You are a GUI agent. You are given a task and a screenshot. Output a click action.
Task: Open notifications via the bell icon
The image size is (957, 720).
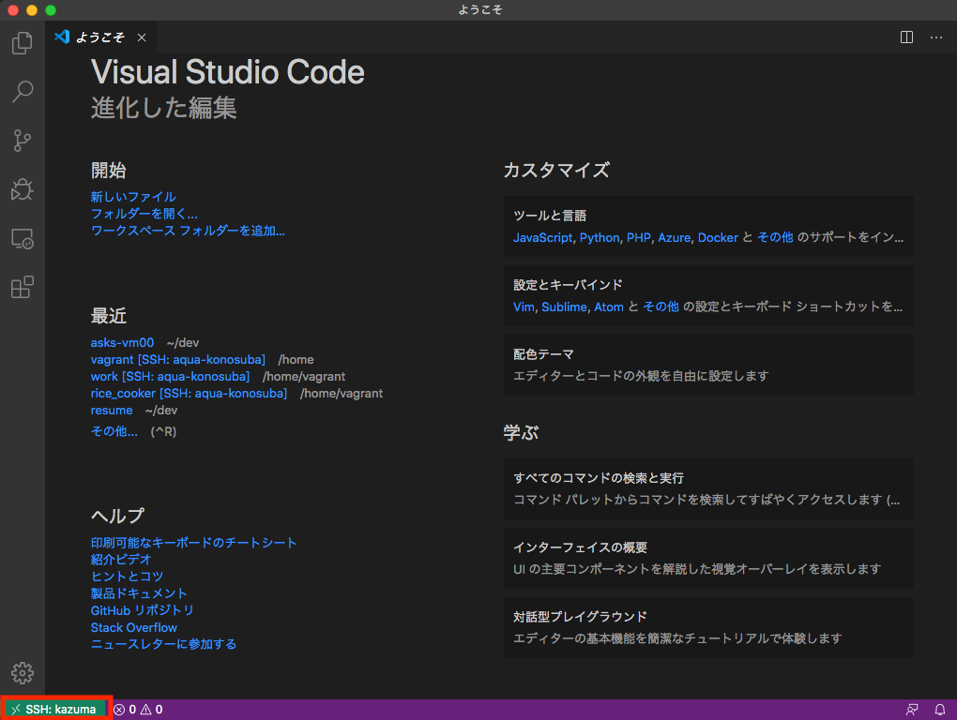pyautogui.click(x=939, y=709)
